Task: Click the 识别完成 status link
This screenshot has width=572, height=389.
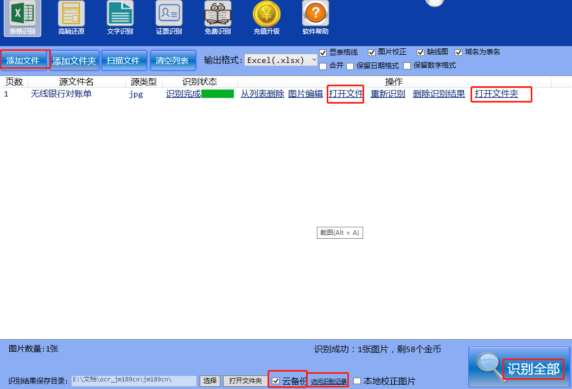Action: (x=183, y=94)
